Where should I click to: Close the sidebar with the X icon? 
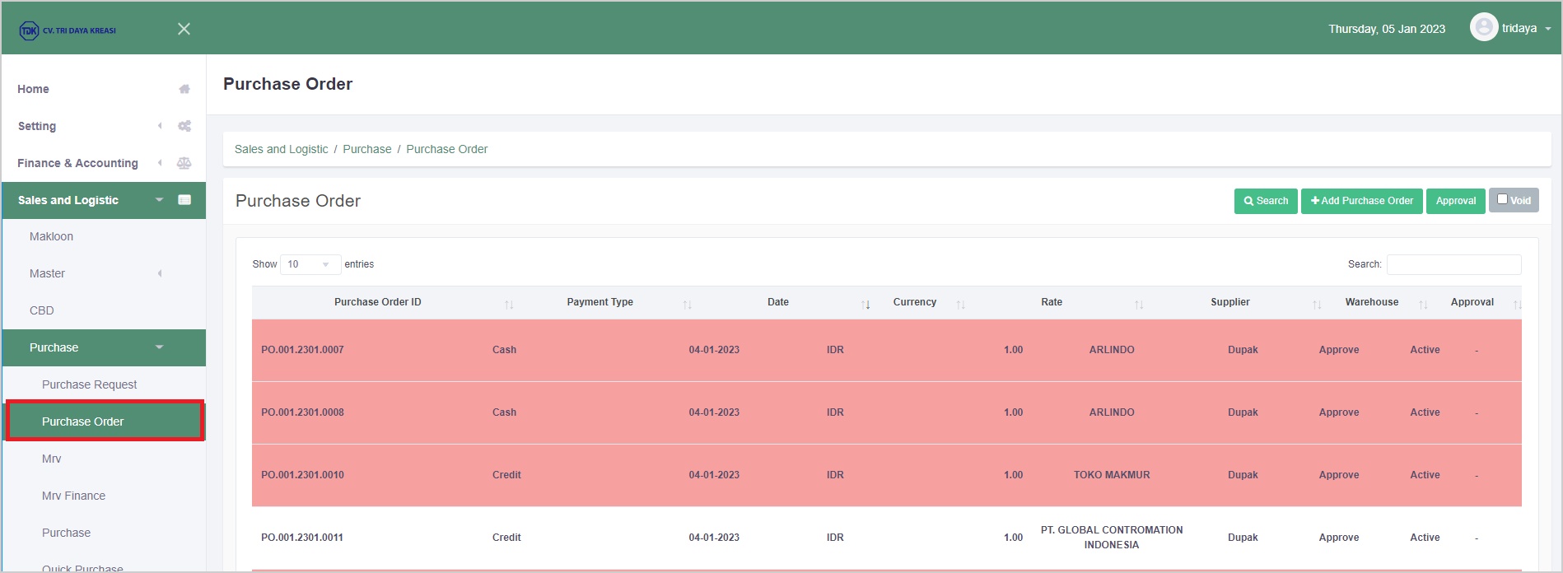click(x=184, y=29)
